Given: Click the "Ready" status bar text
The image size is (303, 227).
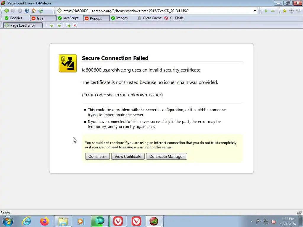Looking at the screenshot, I should [x=5, y=213].
